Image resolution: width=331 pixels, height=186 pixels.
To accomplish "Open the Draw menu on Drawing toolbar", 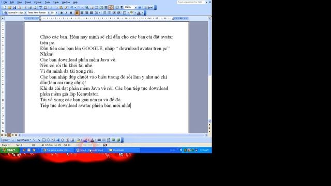I will coord(6,140).
